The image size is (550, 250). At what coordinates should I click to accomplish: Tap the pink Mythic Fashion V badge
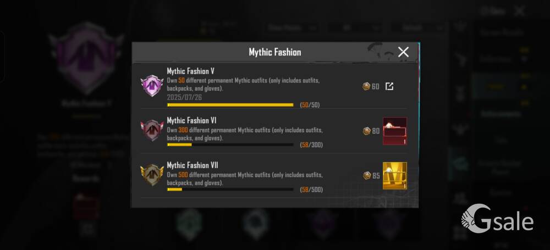[152, 86]
